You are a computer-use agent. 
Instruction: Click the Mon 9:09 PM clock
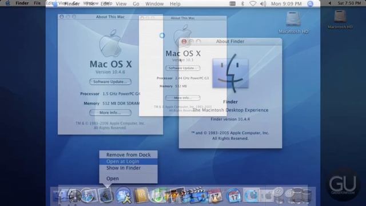pyautogui.click(x=286, y=4)
